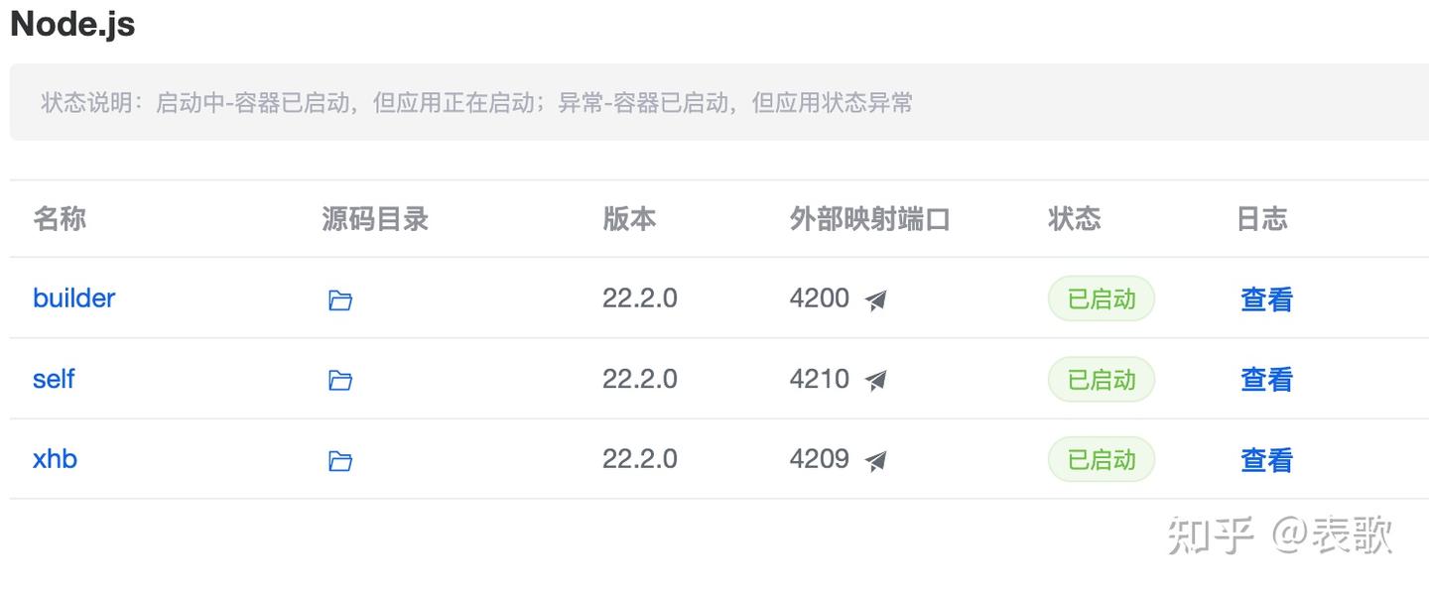The width and height of the screenshot is (1429, 593).
Task: Click 已启动 status badge for builder
Action: point(1102,298)
